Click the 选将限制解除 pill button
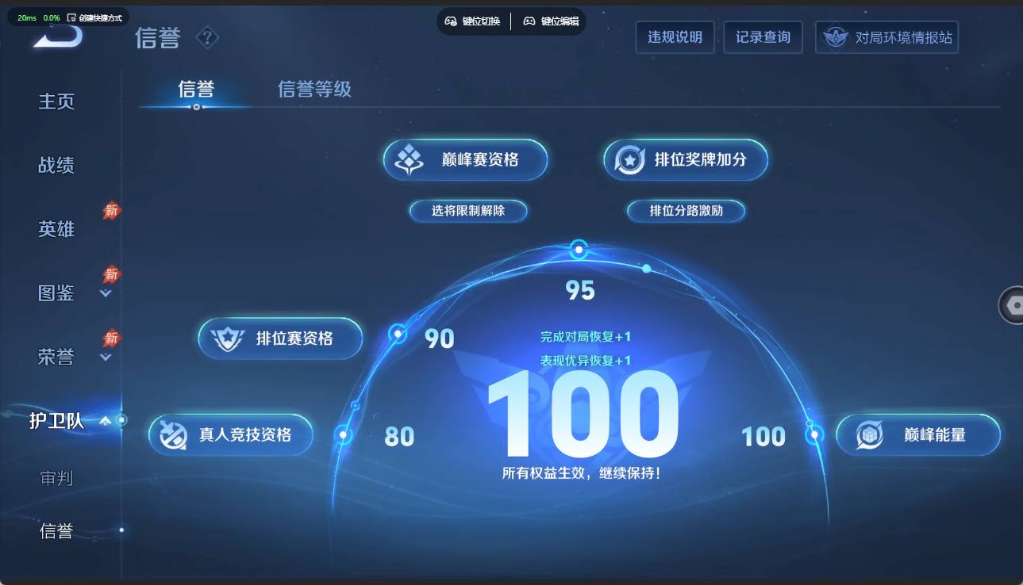Viewport: 1023px width, 585px height. tap(468, 211)
